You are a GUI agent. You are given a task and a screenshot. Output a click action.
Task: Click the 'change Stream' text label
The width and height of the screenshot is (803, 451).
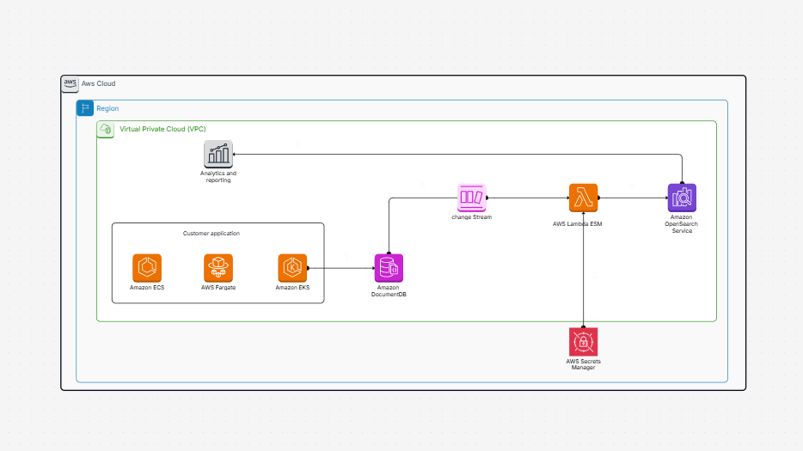pyautogui.click(x=472, y=217)
